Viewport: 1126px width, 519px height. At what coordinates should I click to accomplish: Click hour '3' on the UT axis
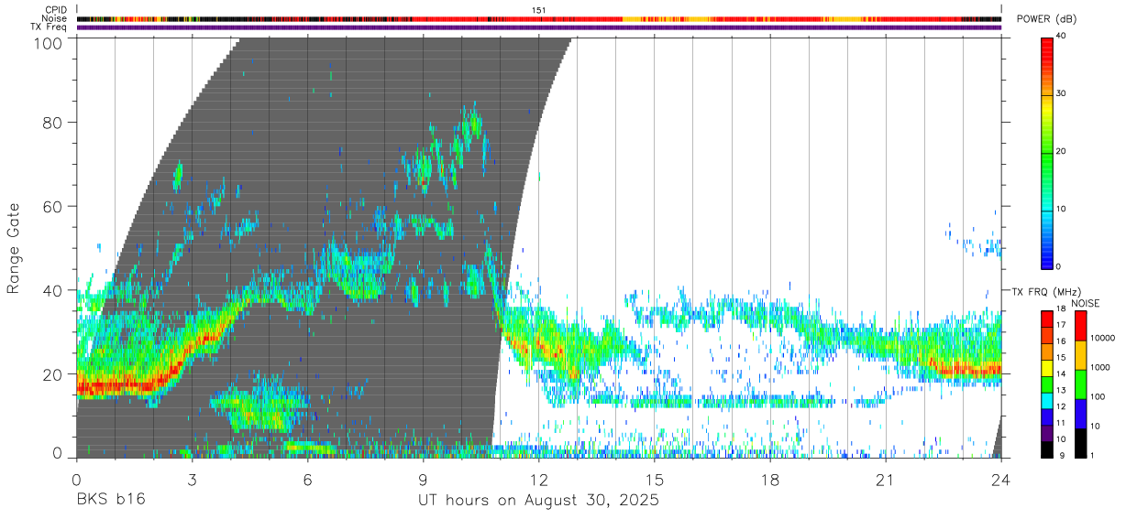[x=192, y=480]
